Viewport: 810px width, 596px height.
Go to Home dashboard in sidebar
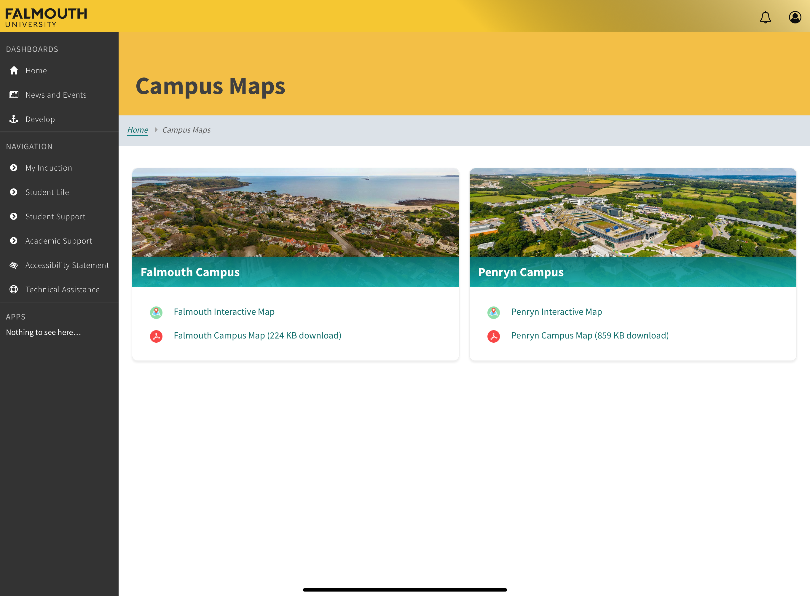point(59,70)
